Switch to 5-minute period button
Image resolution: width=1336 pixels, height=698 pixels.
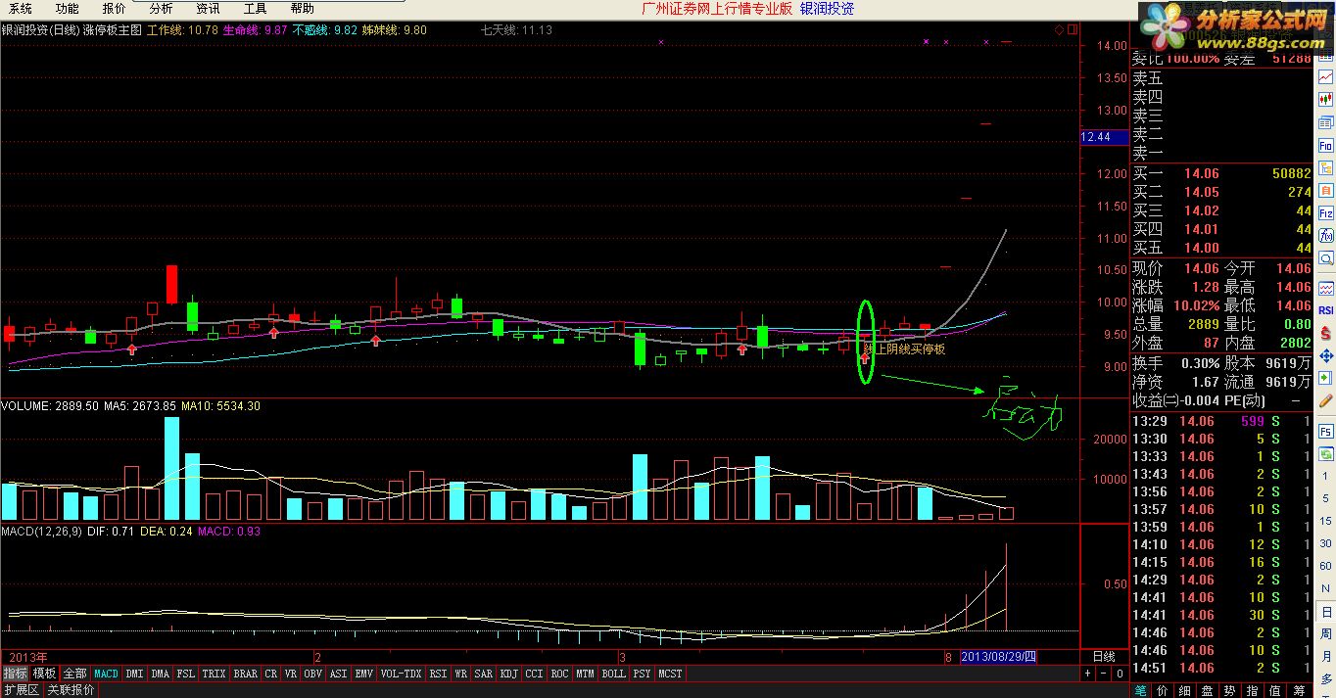coord(1326,496)
